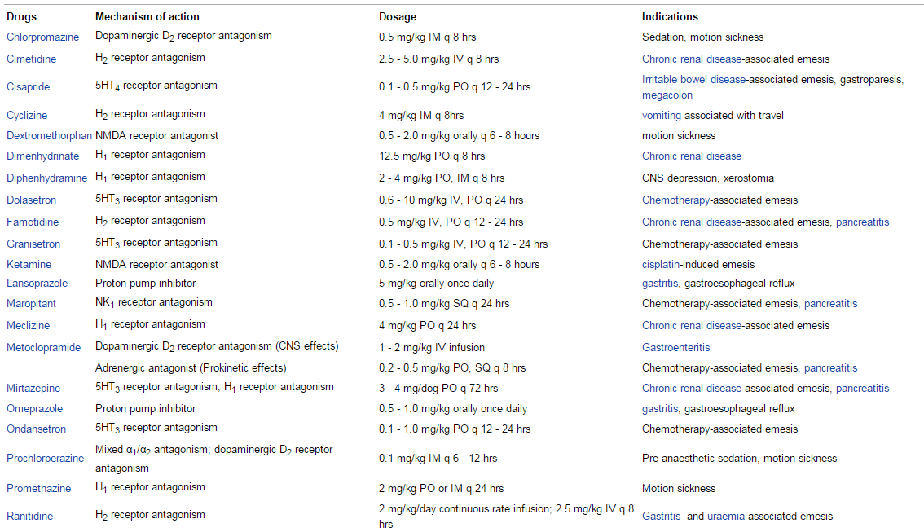The height and width of the screenshot is (532, 924).
Task: Follow the Dextromethorphan link
Action: point(49,136)
